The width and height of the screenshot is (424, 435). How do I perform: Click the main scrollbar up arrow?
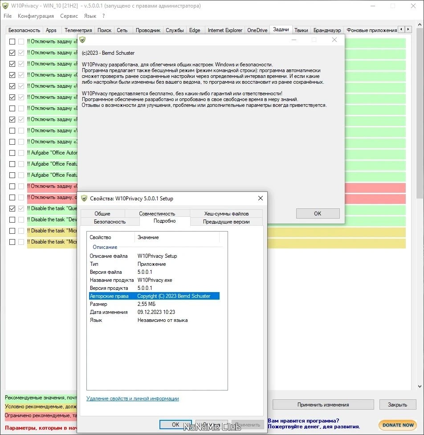(420, 24)
